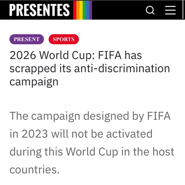Viewport: 185px width, 185px height.
Task: Click the word 'campaign' ending the headline
Action: 34,82
